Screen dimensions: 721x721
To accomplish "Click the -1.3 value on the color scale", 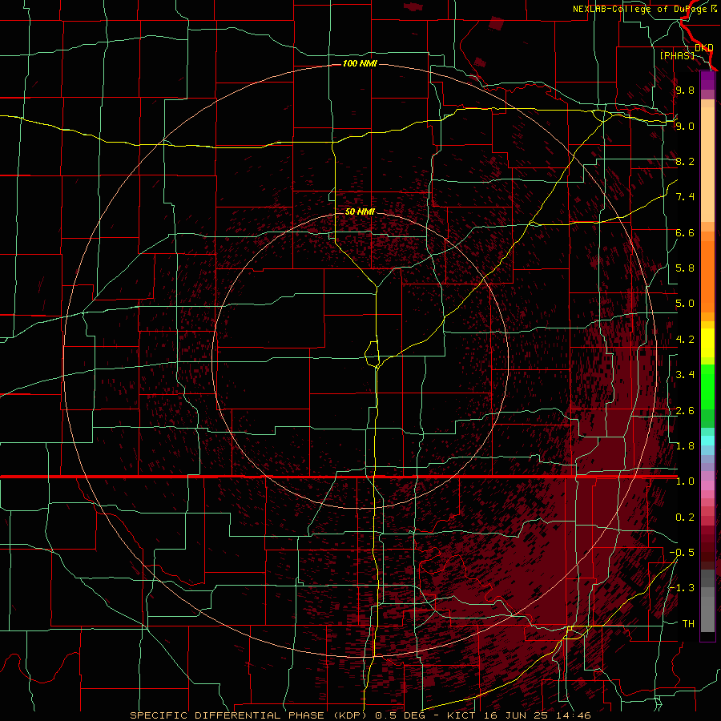I will tap(682, 588).
